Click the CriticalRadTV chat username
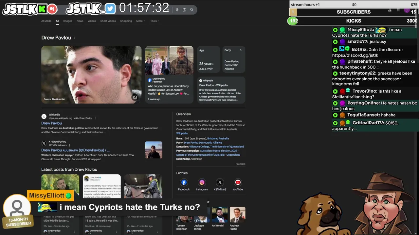Image resolution: width=419 pixels, height=235 pixels. [368, 123]
